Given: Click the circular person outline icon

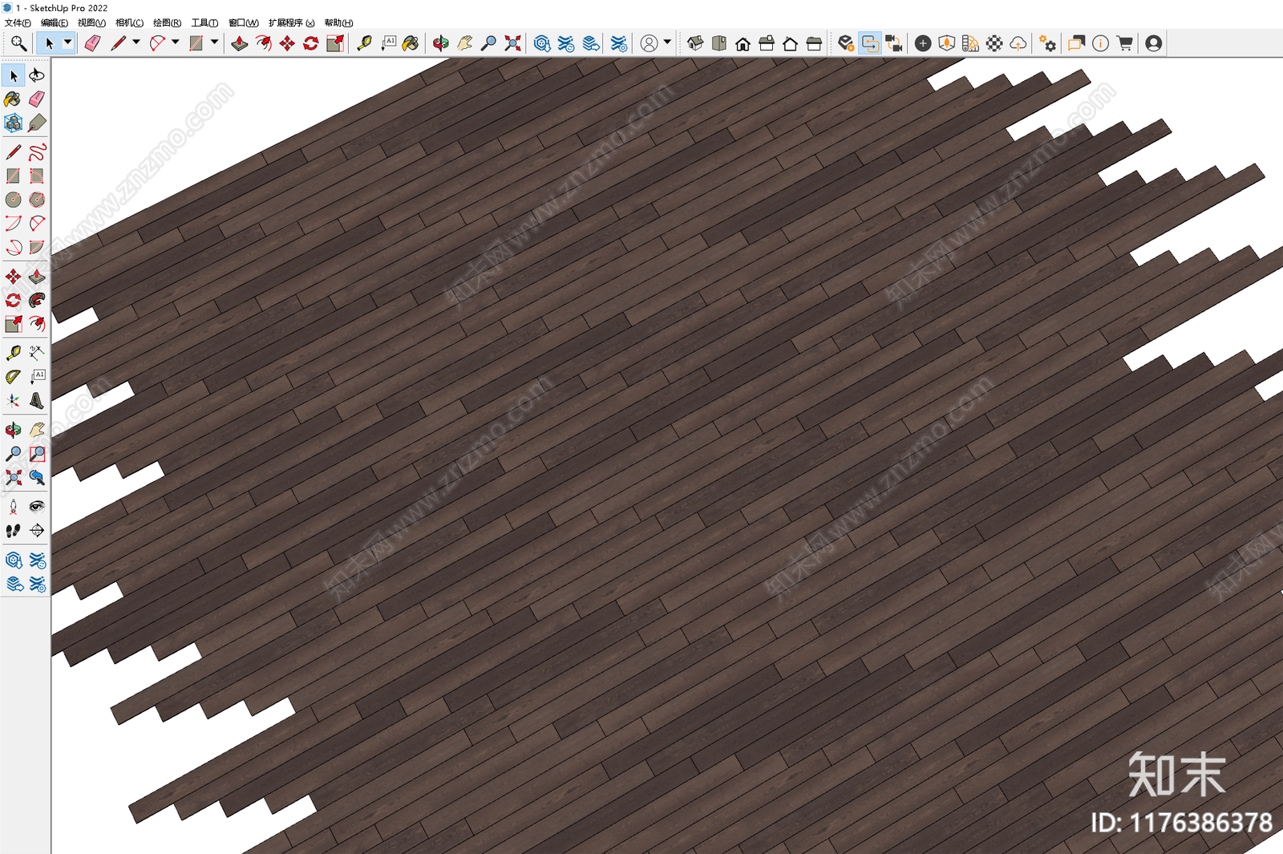Looking at the screenshot, I should click(650, 43).
